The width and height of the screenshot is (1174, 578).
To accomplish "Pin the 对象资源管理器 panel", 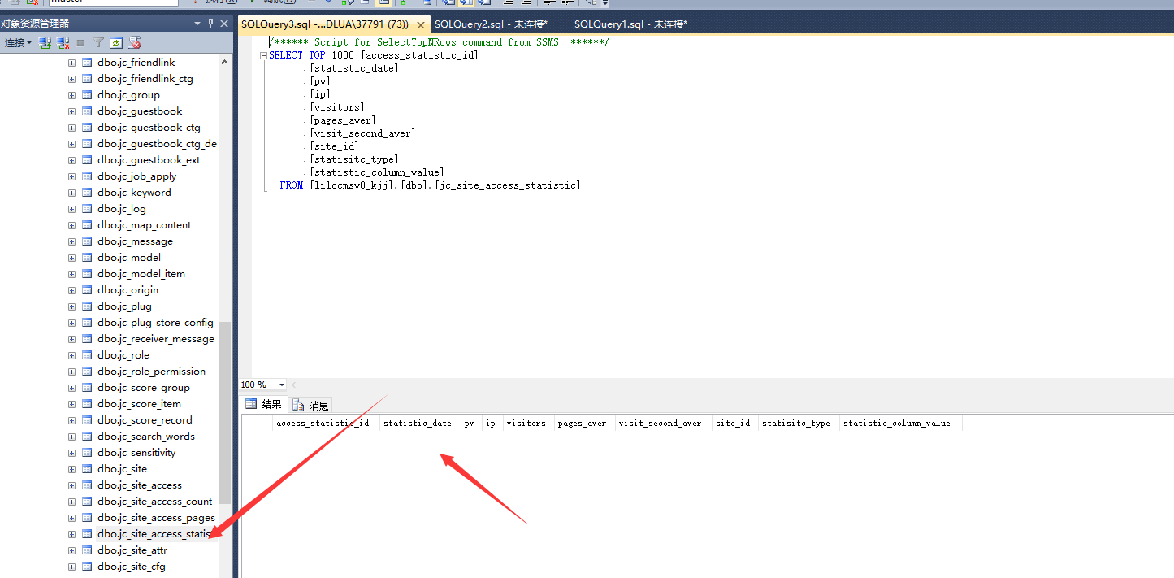I will 211,24.
